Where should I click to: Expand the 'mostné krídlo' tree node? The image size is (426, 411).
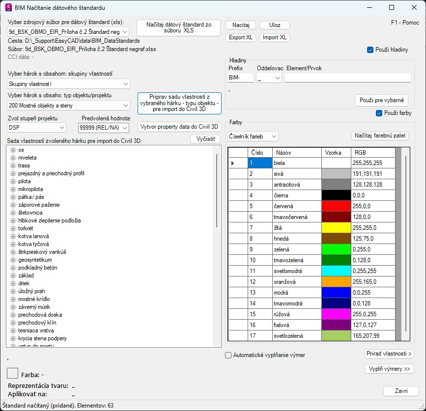pos(13,299)
